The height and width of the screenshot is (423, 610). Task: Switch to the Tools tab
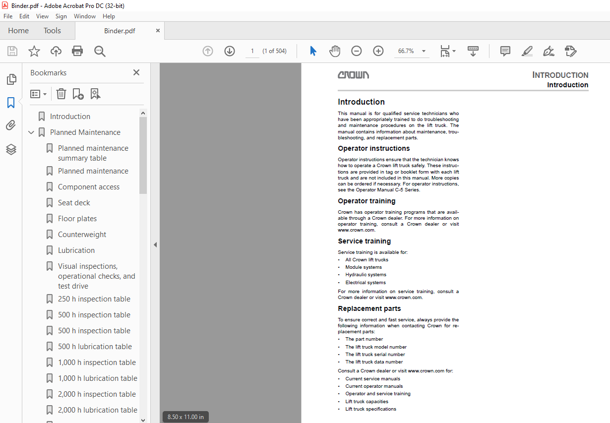[52, 31]
